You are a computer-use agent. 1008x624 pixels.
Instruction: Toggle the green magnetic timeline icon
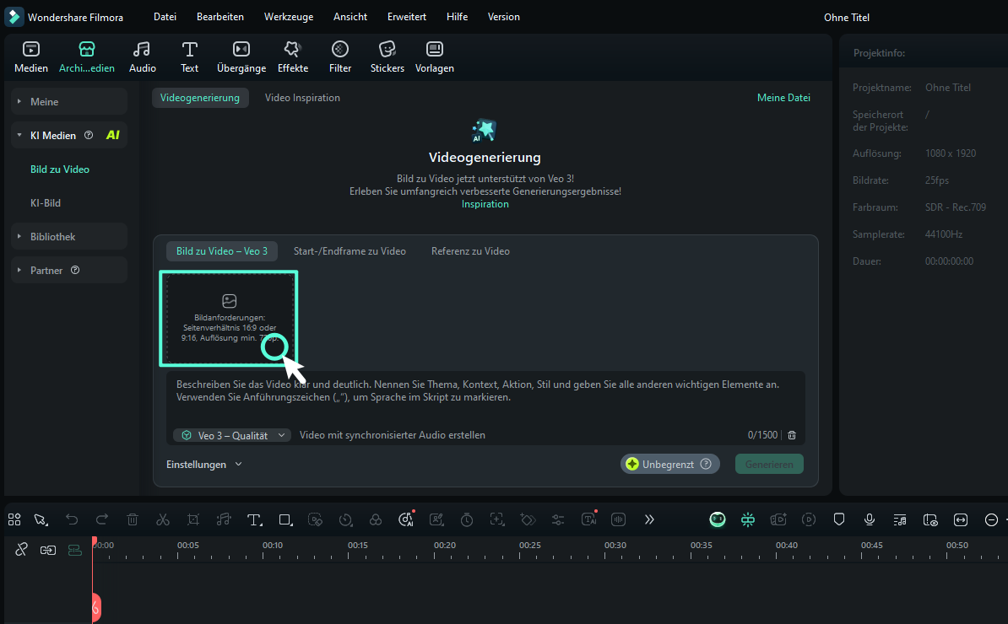pos(74,550)
